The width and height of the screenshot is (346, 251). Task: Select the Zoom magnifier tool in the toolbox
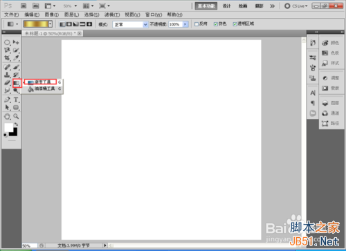click(16, 116)
